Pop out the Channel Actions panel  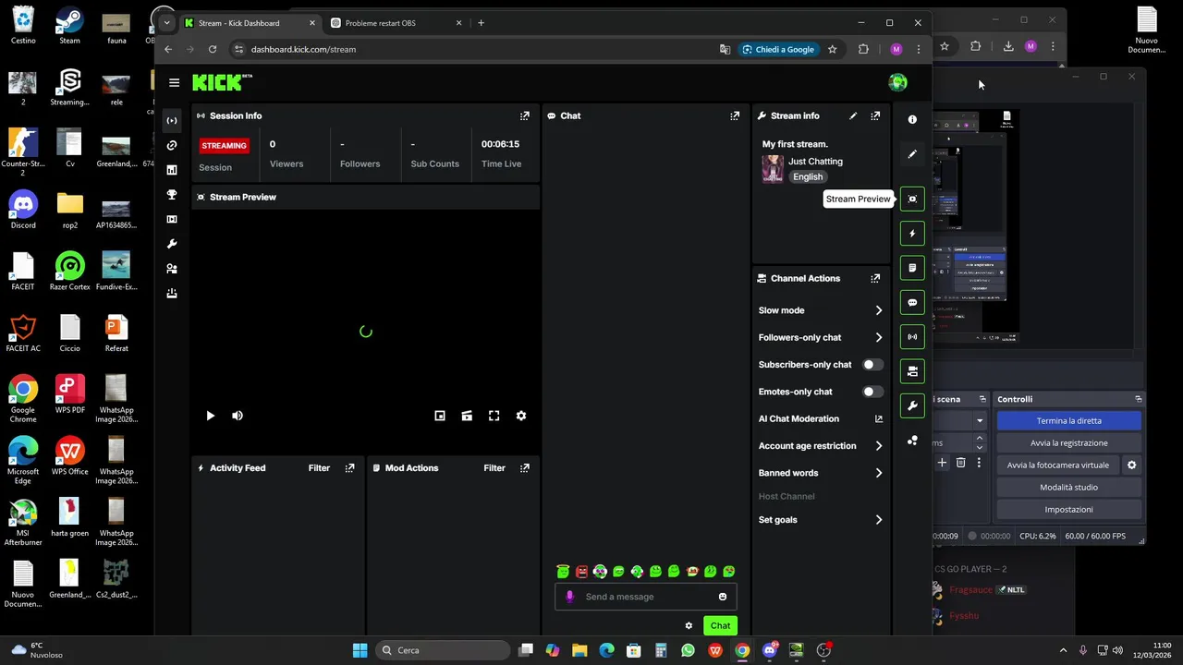click(x=875, y=278)
